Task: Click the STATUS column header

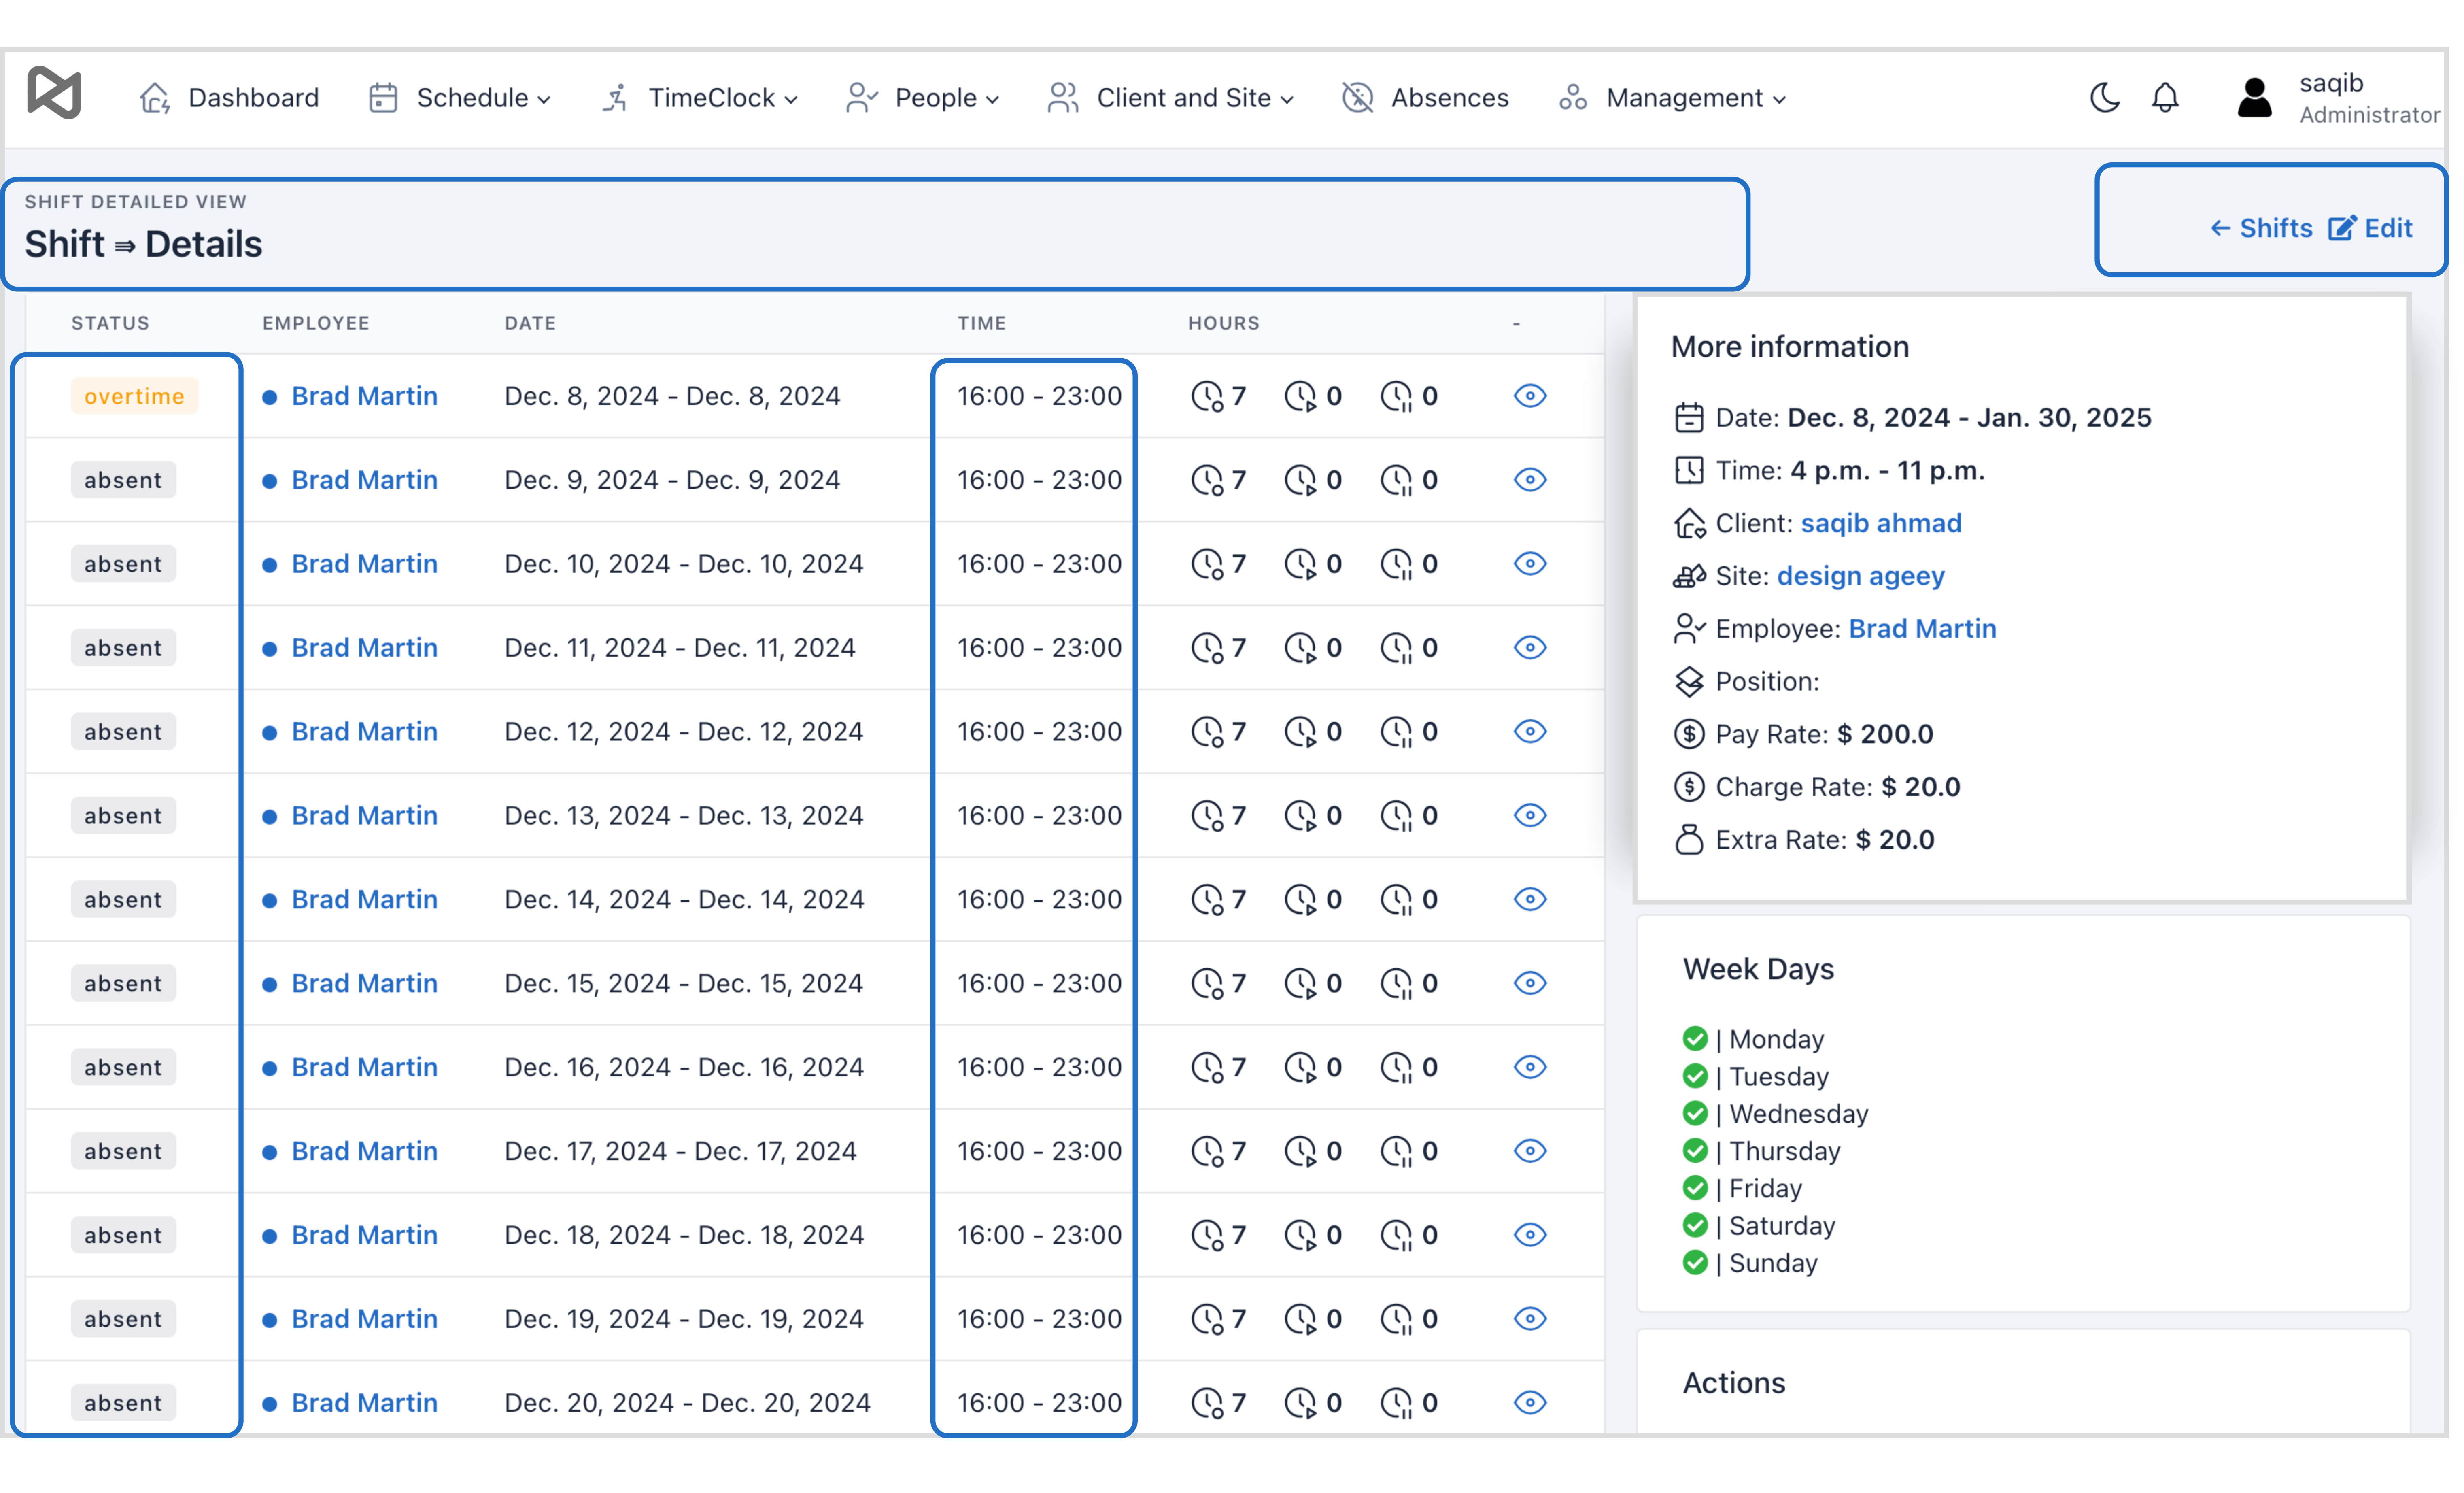Action: pyautogui.click(x=110, y=323)
